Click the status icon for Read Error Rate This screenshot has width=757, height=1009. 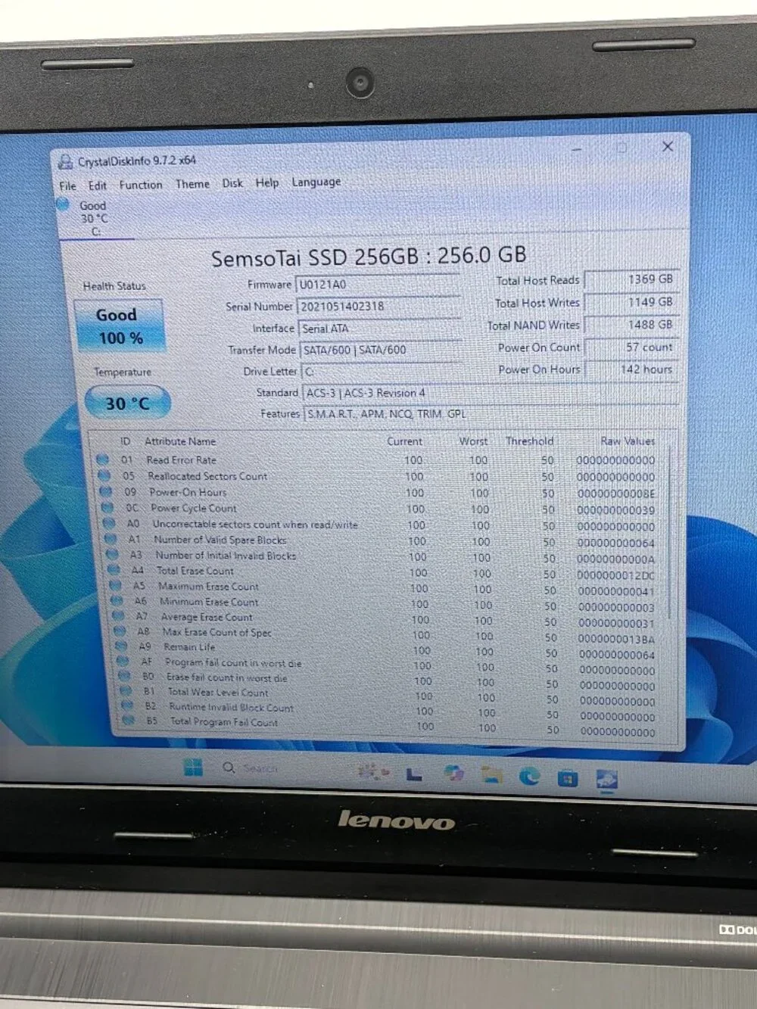pos(102,459)
